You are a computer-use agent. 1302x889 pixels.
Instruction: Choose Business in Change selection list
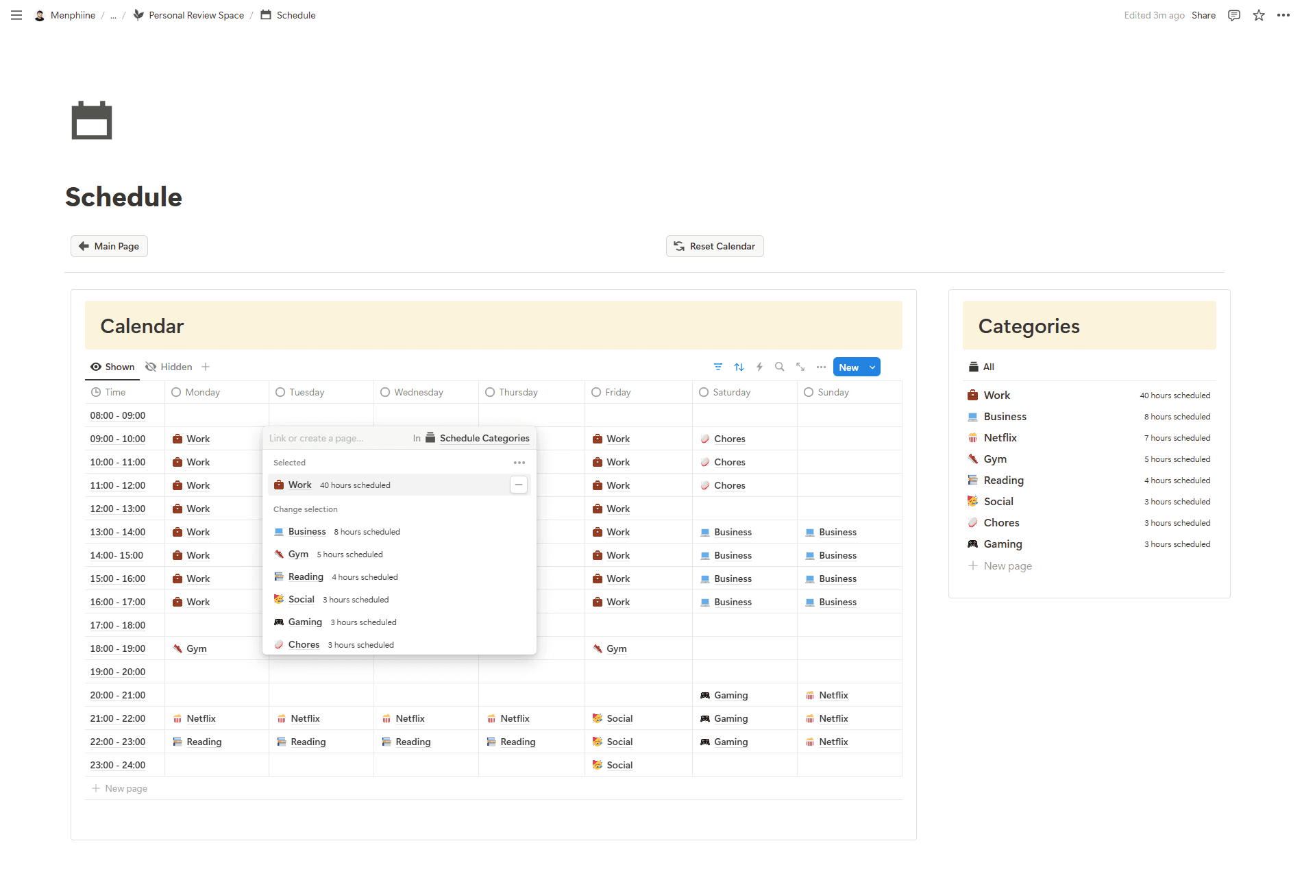[400, 531]
